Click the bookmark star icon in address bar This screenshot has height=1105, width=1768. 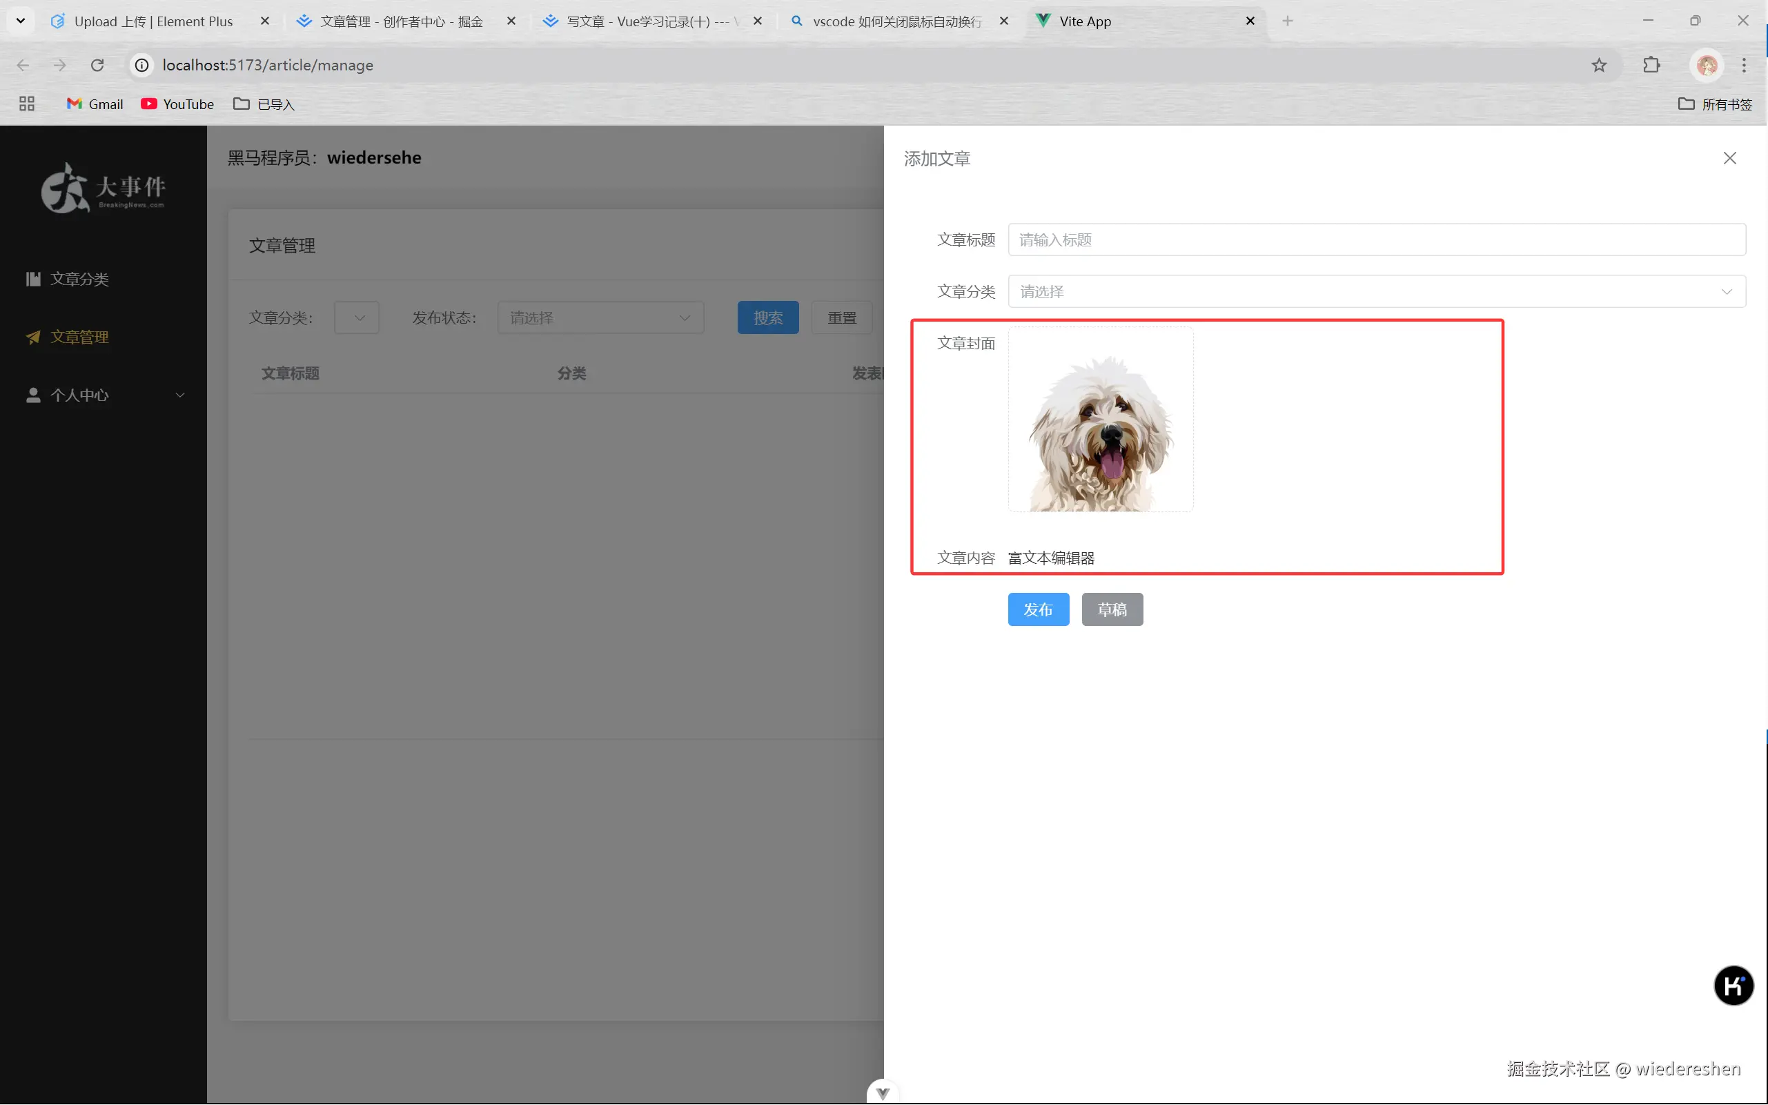pyautogui.click(x=1598, y=65)
